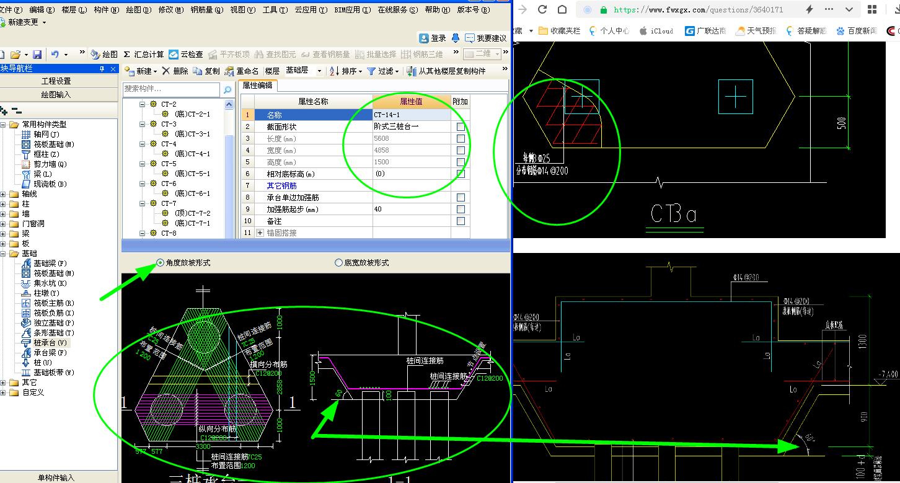Image resolution: width=900 pixels, height=483 pixels.
Task: Open the 构件(N) menu
Action: coord(107,10)
